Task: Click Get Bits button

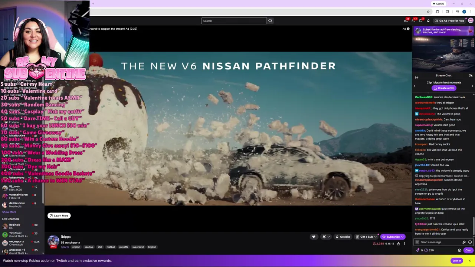Action: [343, 237]
